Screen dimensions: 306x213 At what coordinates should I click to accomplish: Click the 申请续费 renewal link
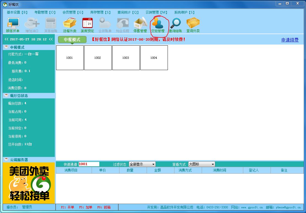pos(290,40)
